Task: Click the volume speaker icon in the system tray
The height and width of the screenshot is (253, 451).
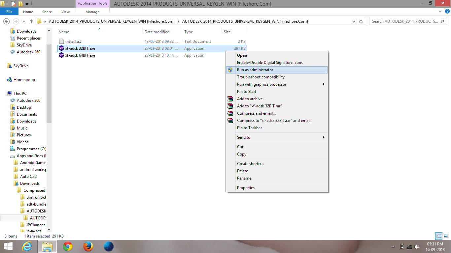Action: click(416, 247)
